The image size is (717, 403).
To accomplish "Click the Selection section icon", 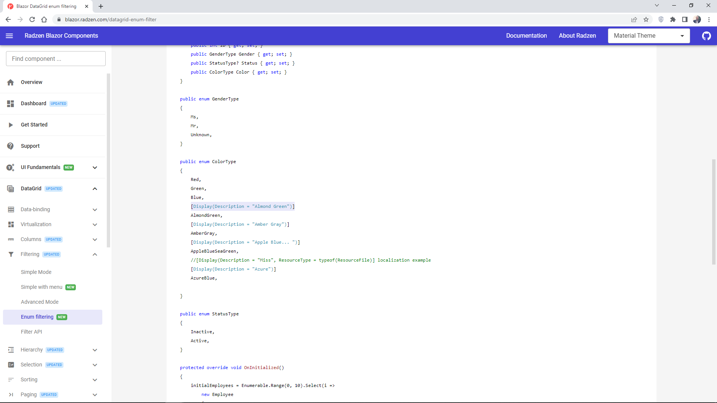I will (10, 365).
